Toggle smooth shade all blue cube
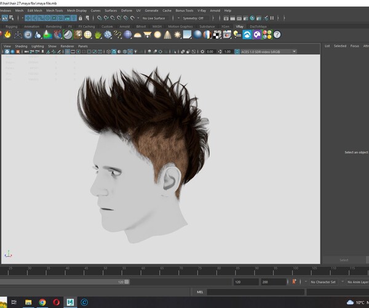 [x=114, y=51]
